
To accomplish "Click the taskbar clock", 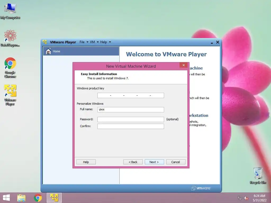I will [x=259, y=198].
